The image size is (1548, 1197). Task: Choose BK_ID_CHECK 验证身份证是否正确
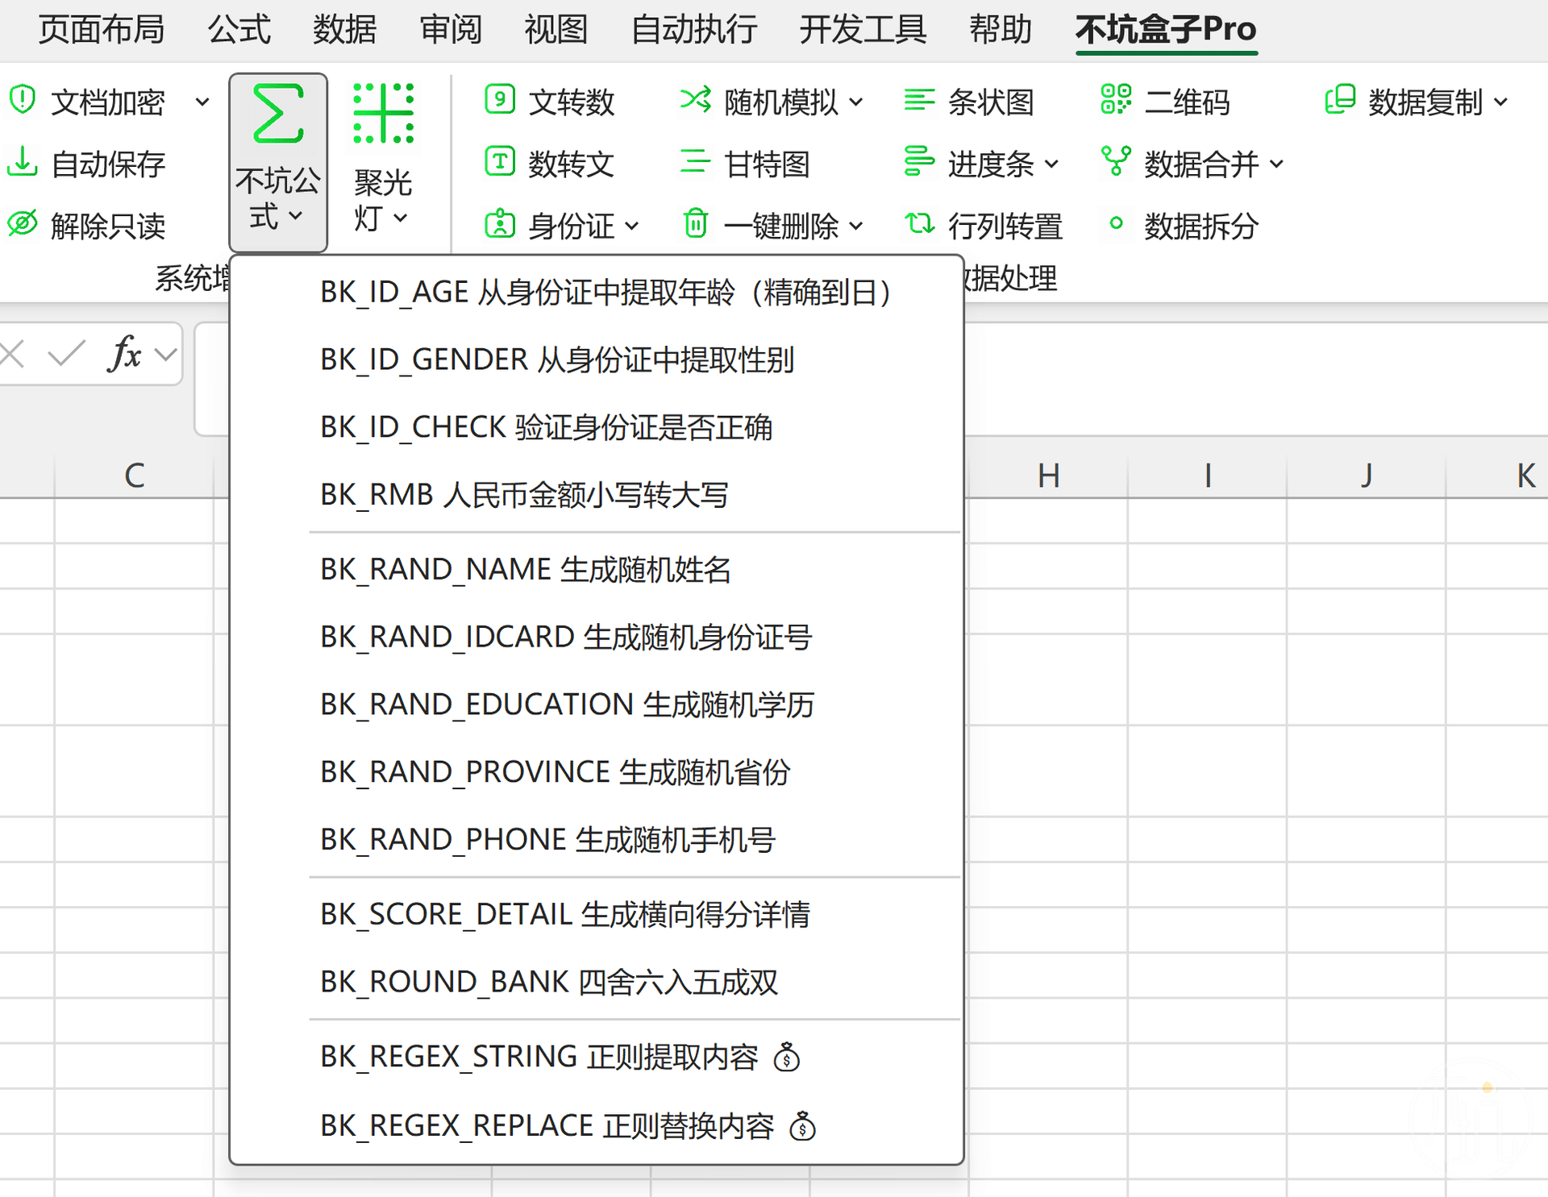[x=597, y=427]
